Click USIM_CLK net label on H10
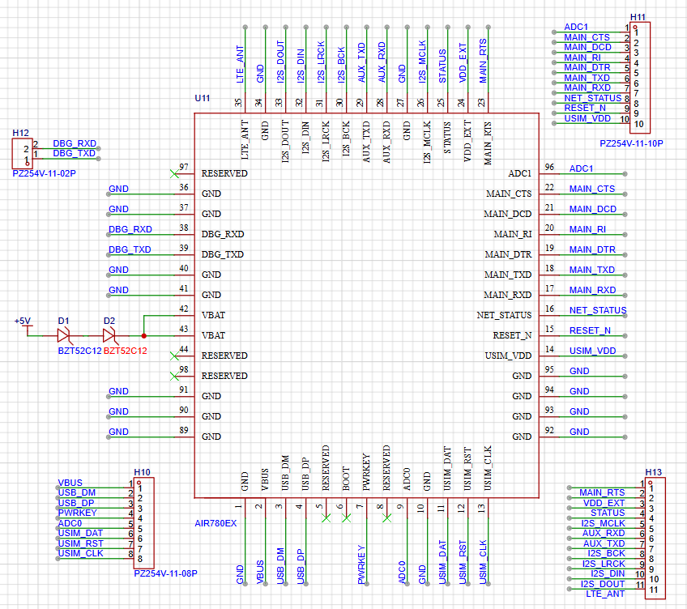 [81, 553]
